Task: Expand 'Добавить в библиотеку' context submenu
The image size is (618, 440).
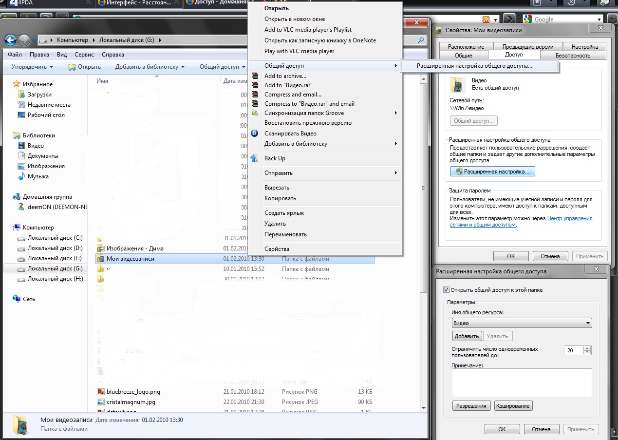Action: coord(395,144)
